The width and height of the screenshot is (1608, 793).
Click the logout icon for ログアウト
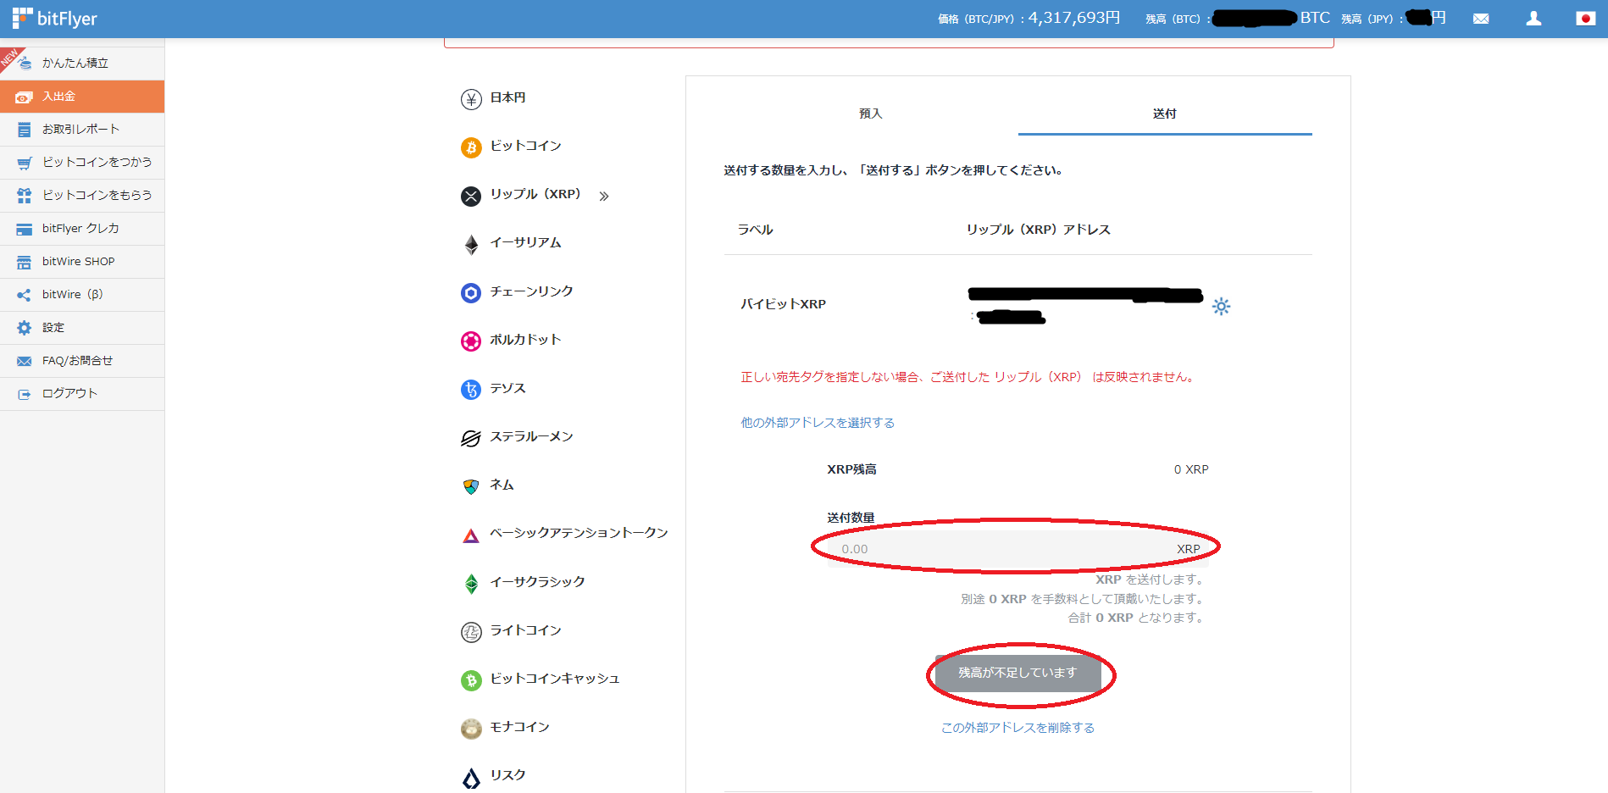coord(25,394)
